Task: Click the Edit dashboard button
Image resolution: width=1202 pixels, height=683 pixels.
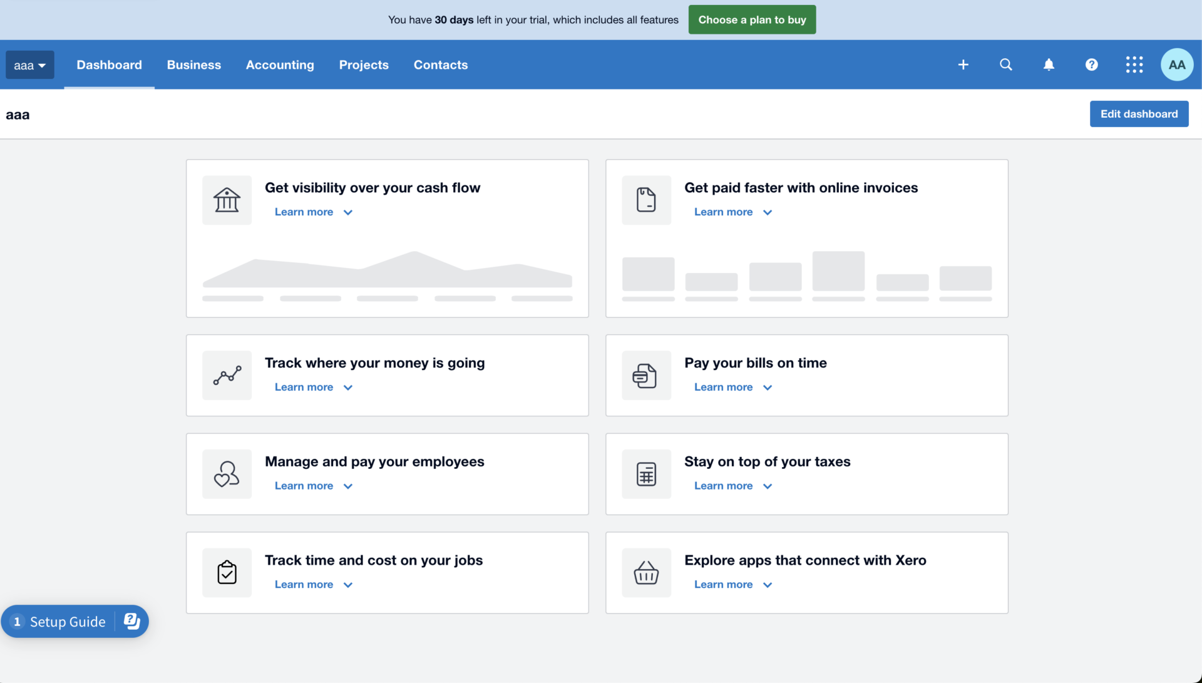Action: (1139, 114)
